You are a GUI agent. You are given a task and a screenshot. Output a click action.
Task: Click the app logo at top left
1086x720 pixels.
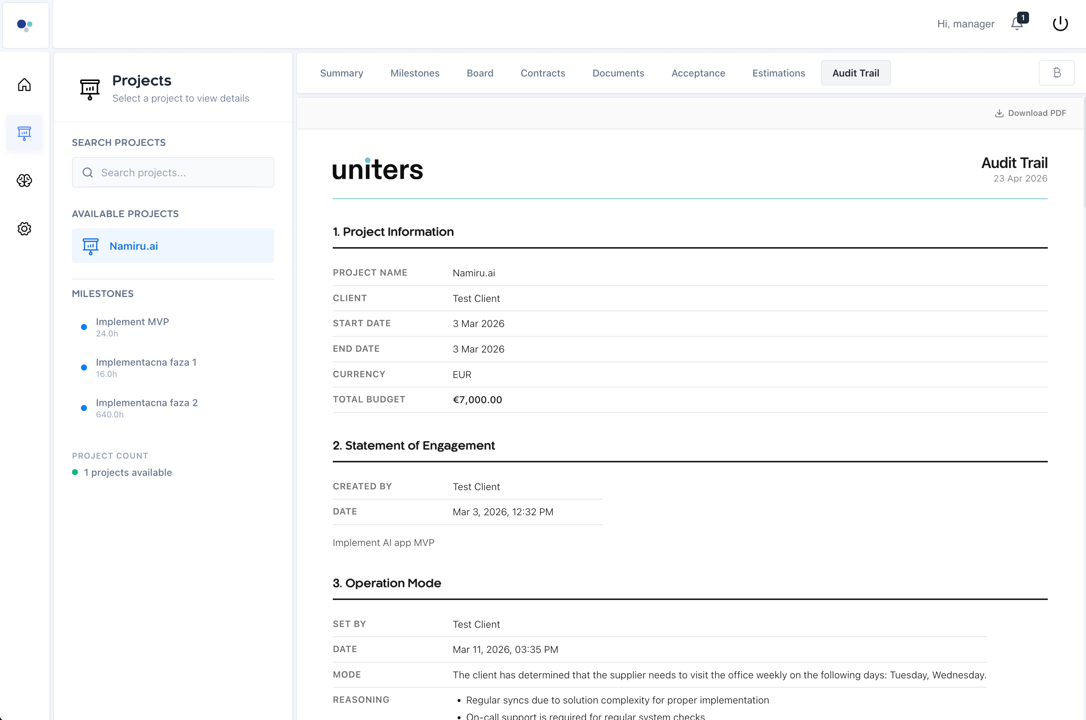click(x=25, y=25)
